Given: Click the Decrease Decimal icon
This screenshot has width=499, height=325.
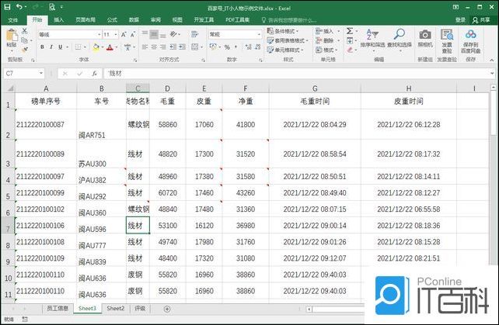Looking at the screenshot, I should (x=257, y=47).
